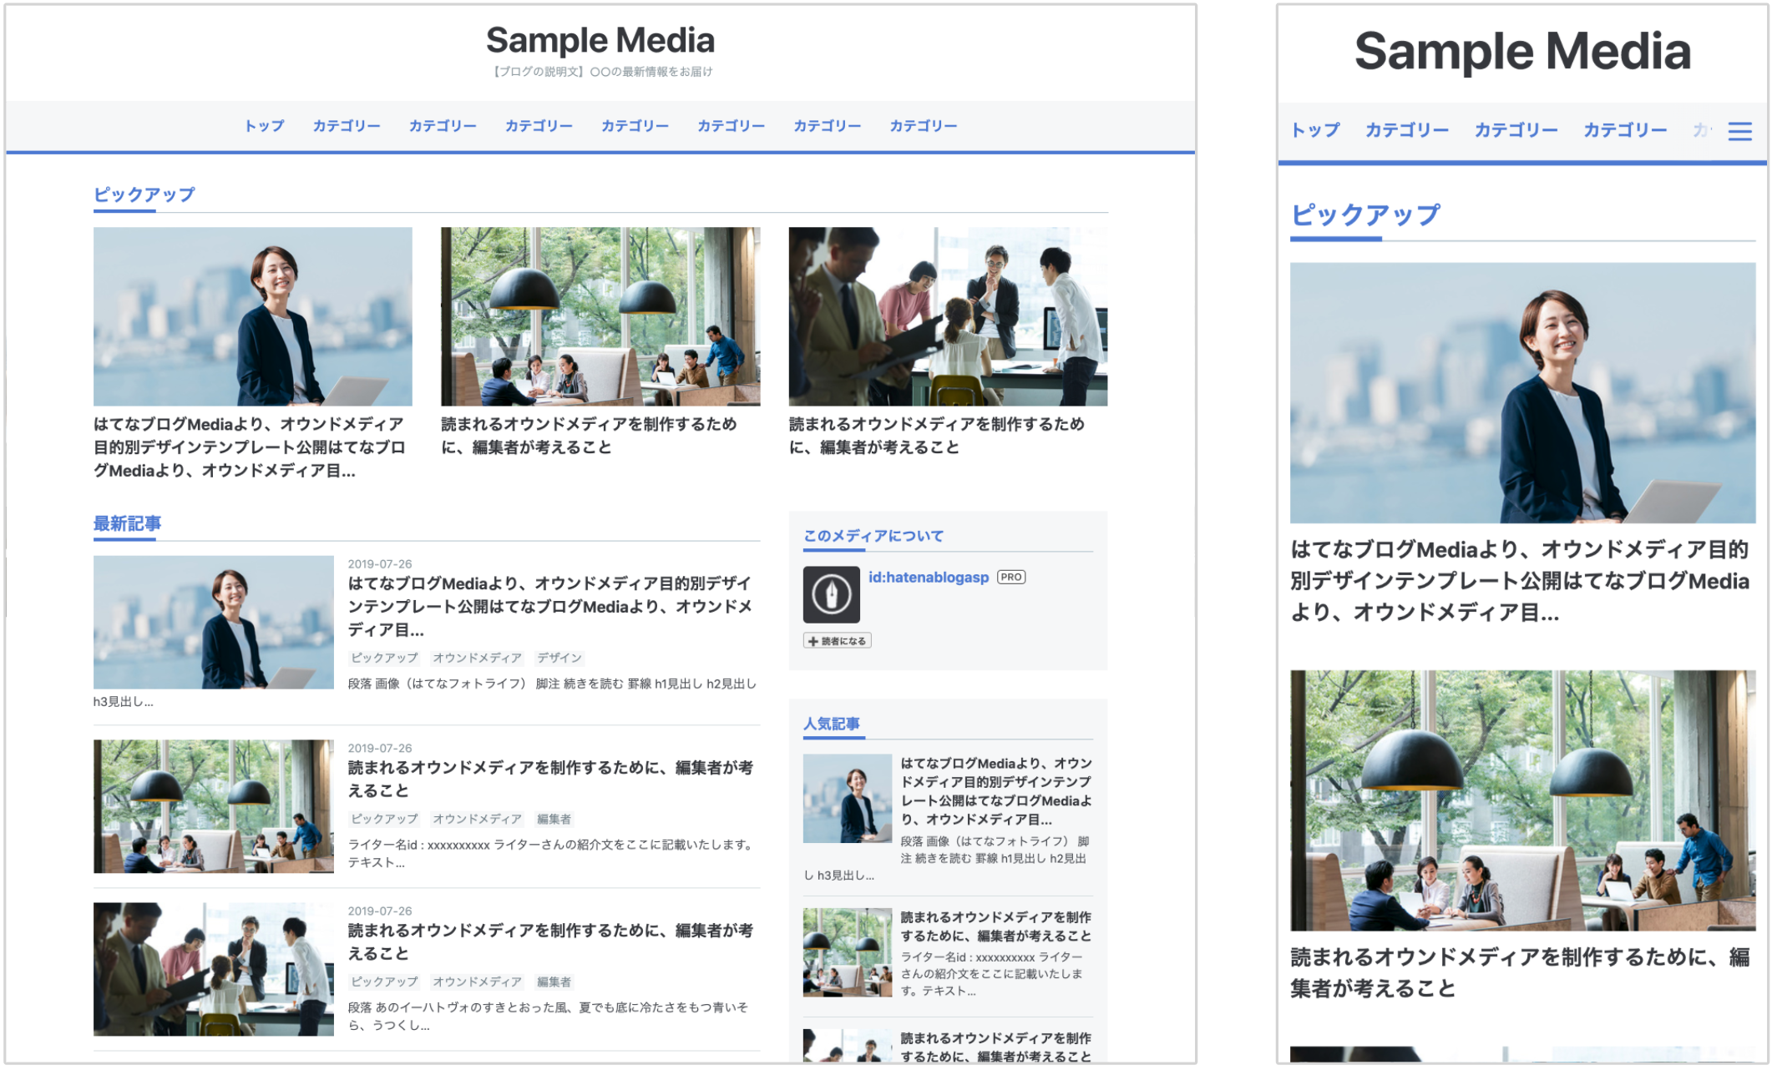Image resolution: width=1772 pixels, height=1070 pixels.
Task: Click the PRO badge next to id:hatenablogasp
Action: tap(1010, 577)
